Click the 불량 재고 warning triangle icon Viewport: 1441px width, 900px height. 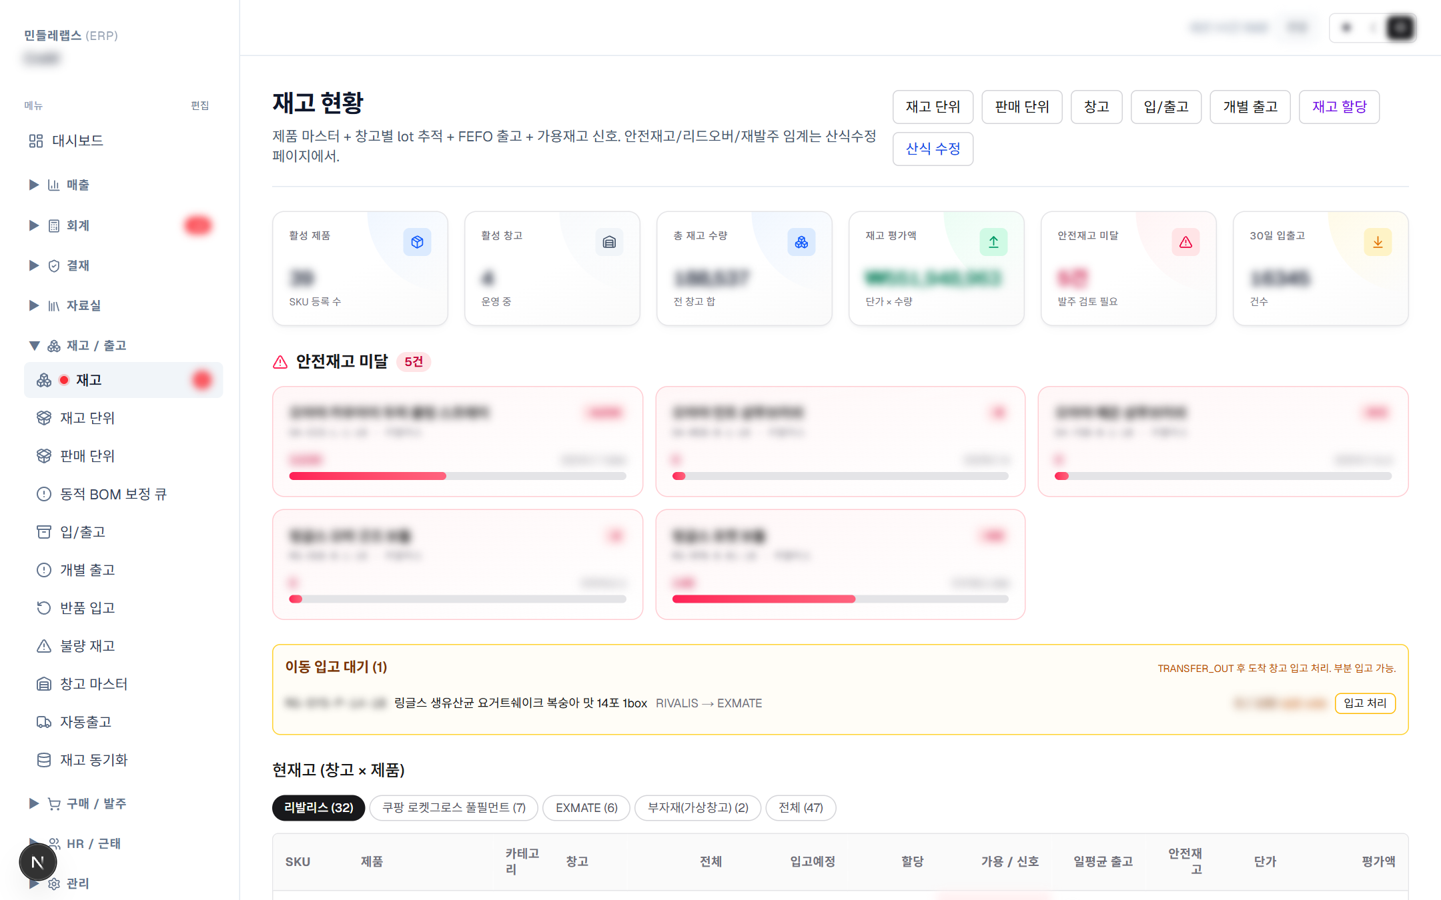tap(44, 646)
